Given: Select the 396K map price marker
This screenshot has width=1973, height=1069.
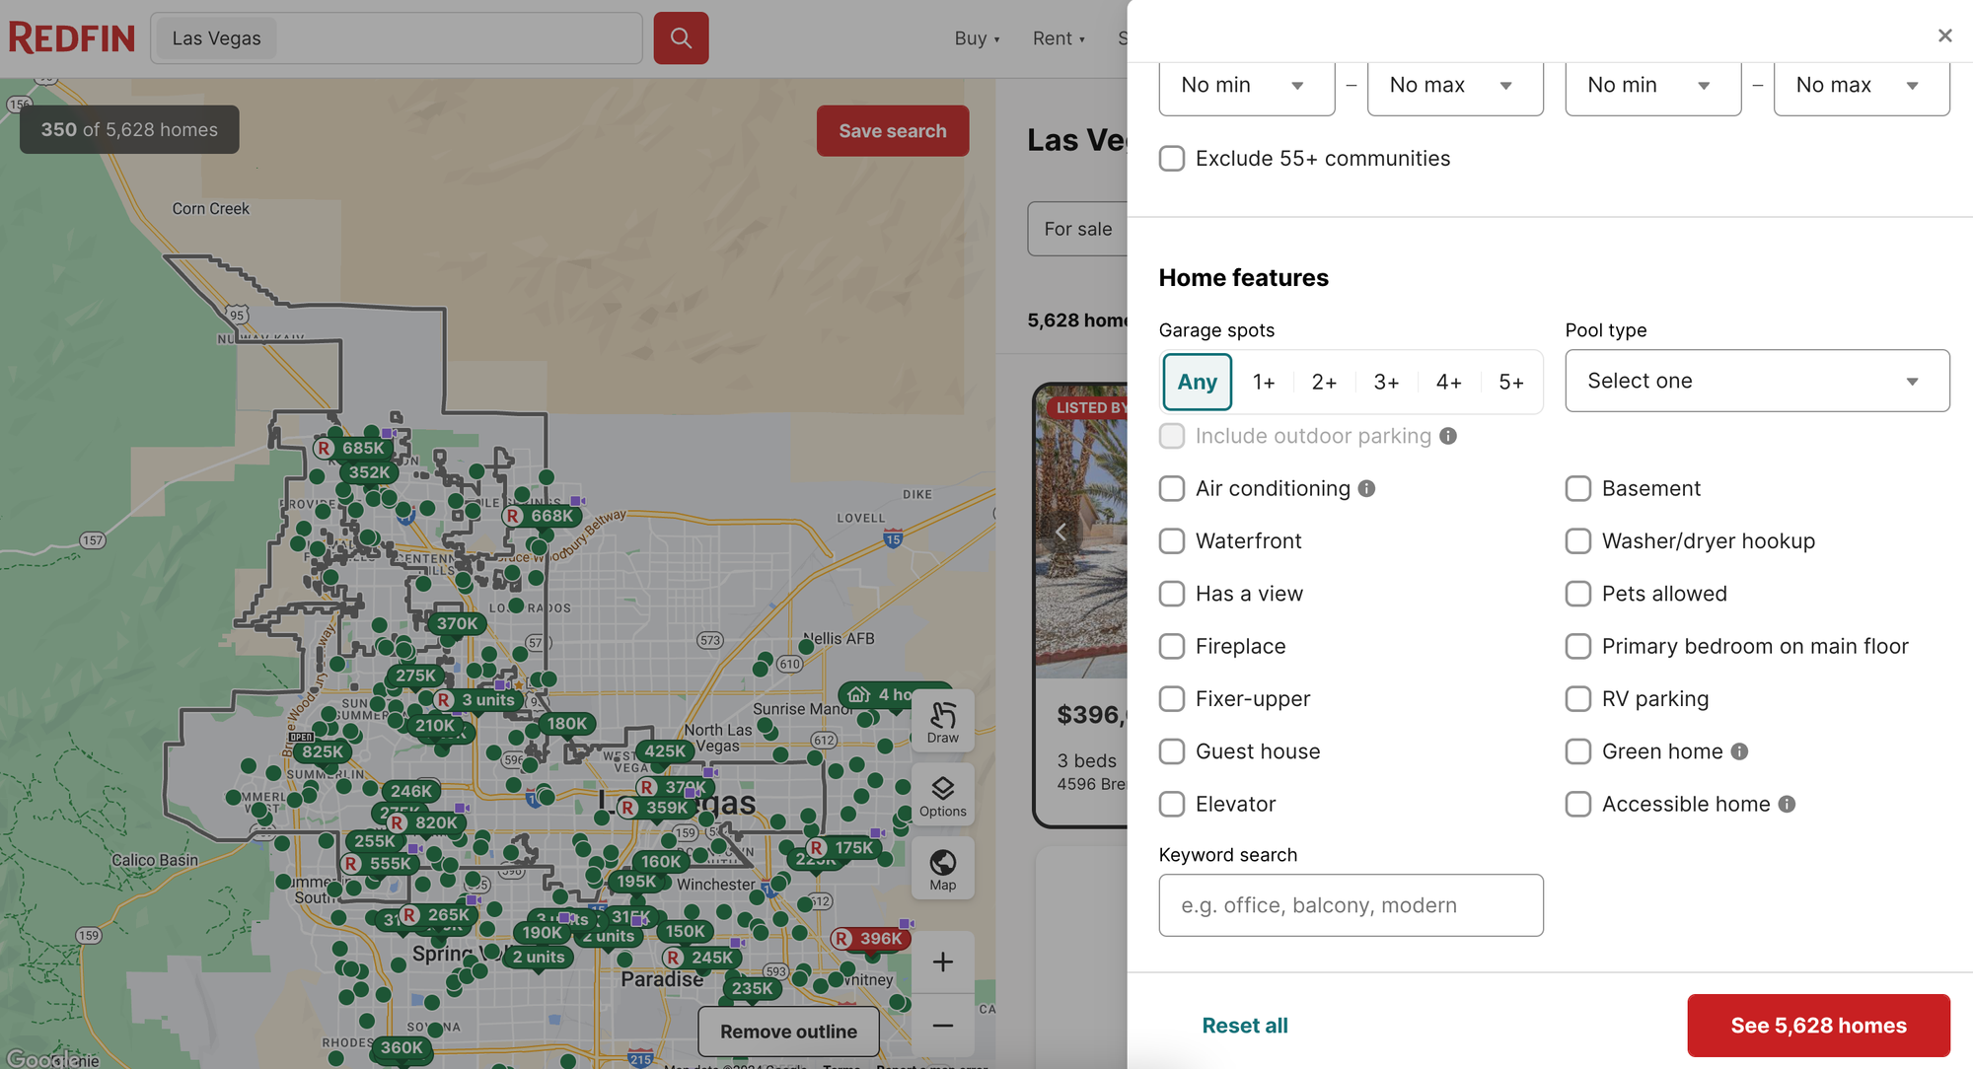Looking at the screenshot, I should tap(872, 939).
